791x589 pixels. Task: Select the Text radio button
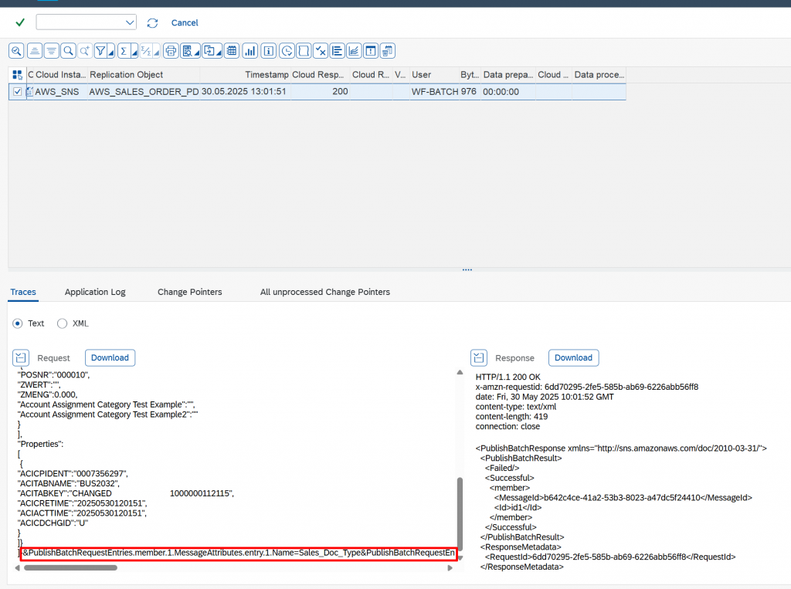tap(18, 323)
